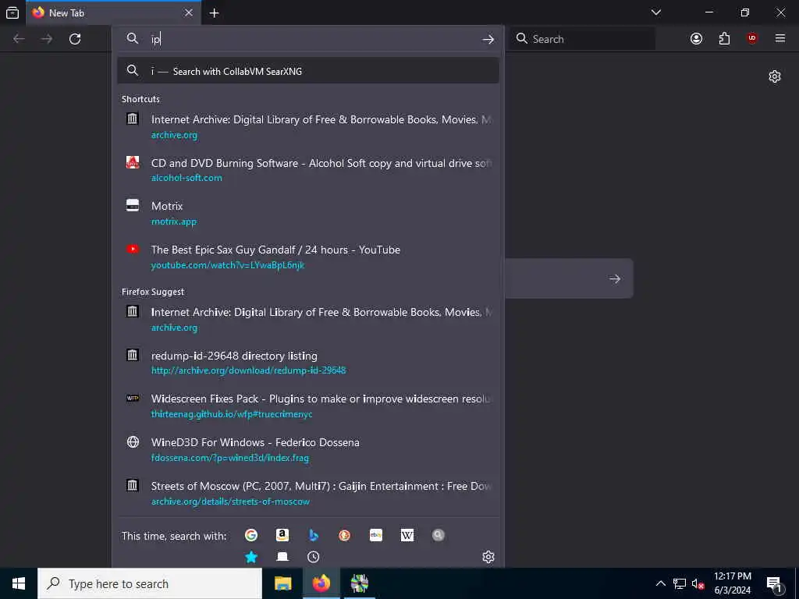Select the New Tab tab

(113, 12)
